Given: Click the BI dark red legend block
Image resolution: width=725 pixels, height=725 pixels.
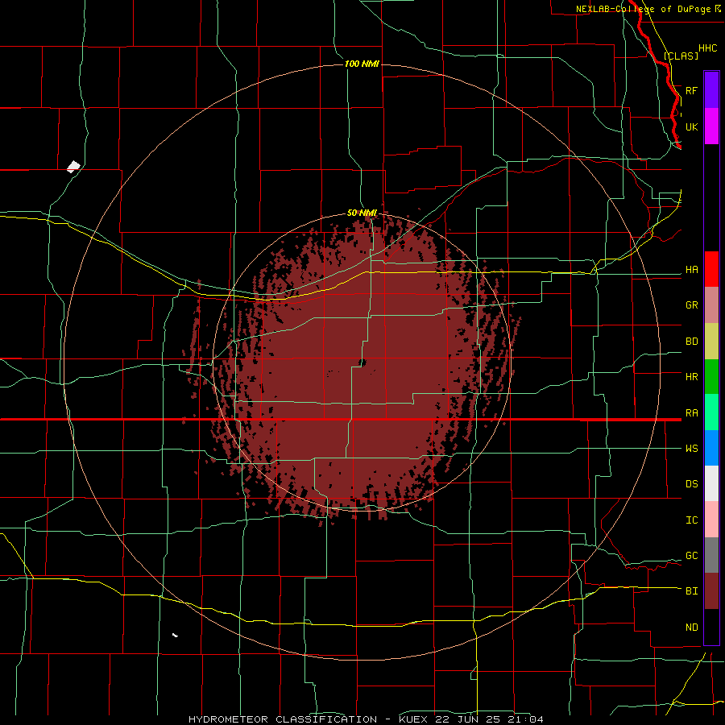Looking at the screenshot, I should (711, 591).
